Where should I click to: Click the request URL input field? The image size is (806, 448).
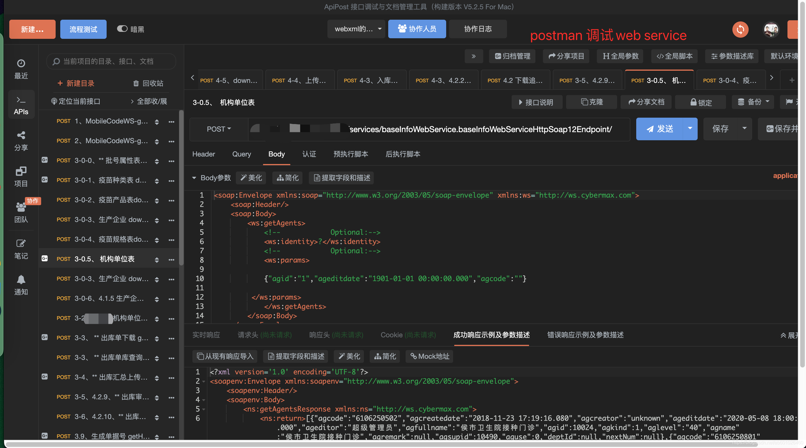[x=439, y=129]
